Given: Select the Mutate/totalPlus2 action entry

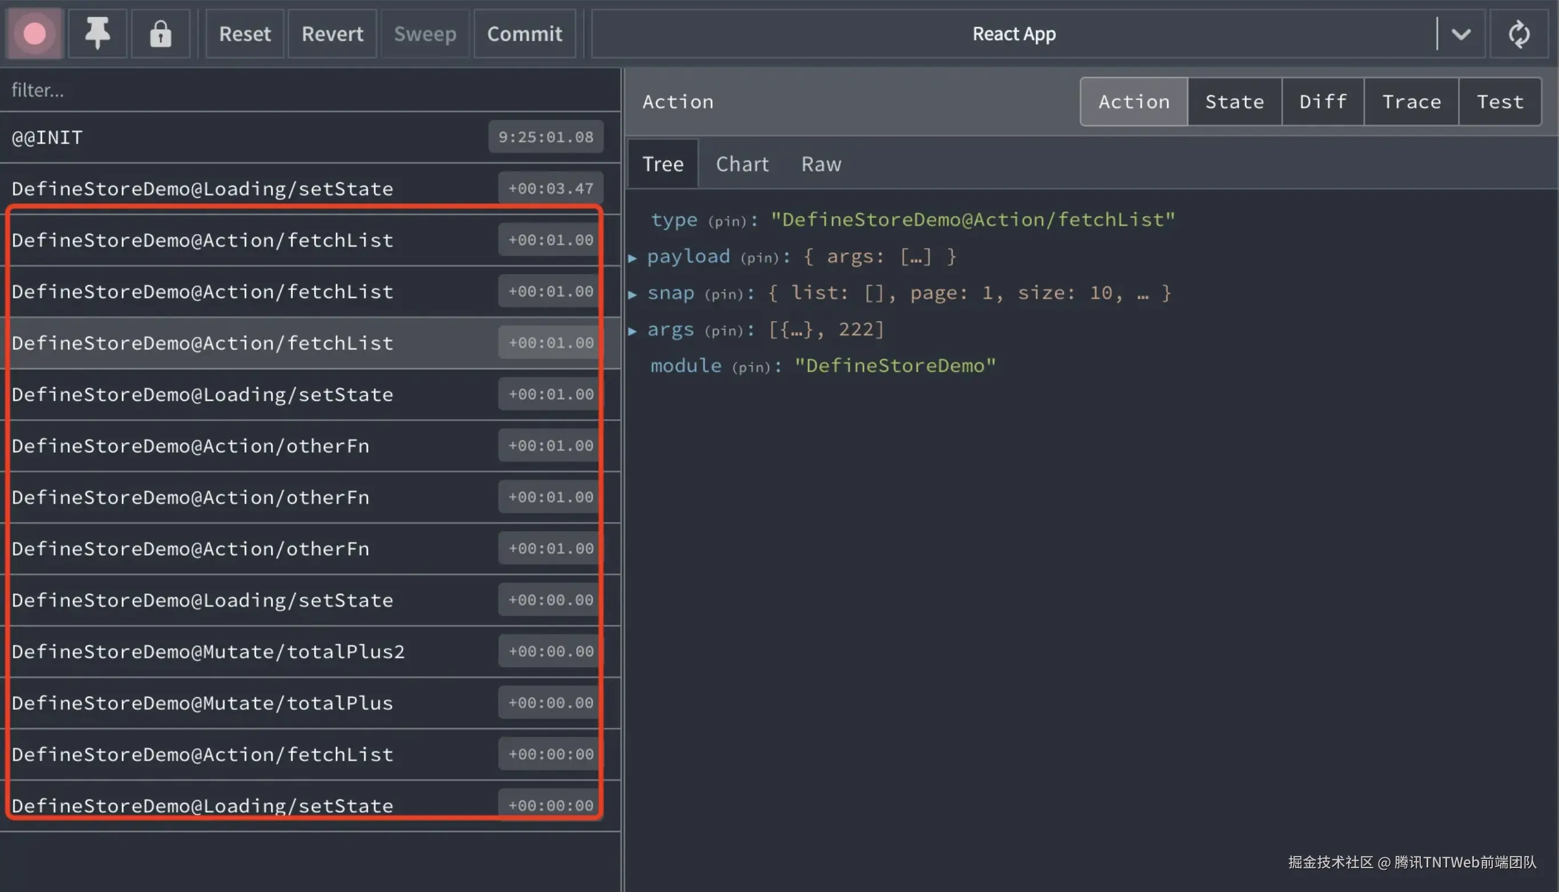Looking at the screenshot, I should click(245, 651).
